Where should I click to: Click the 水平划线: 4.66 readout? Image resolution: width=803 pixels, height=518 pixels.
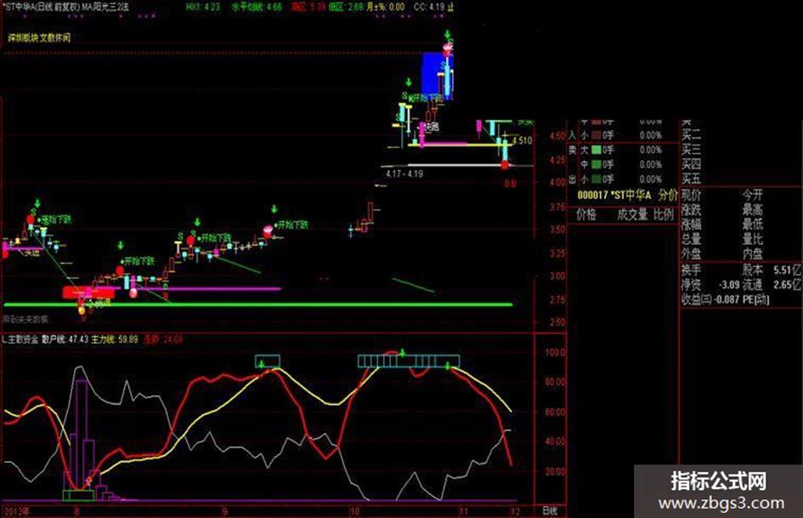pos(257,7)
